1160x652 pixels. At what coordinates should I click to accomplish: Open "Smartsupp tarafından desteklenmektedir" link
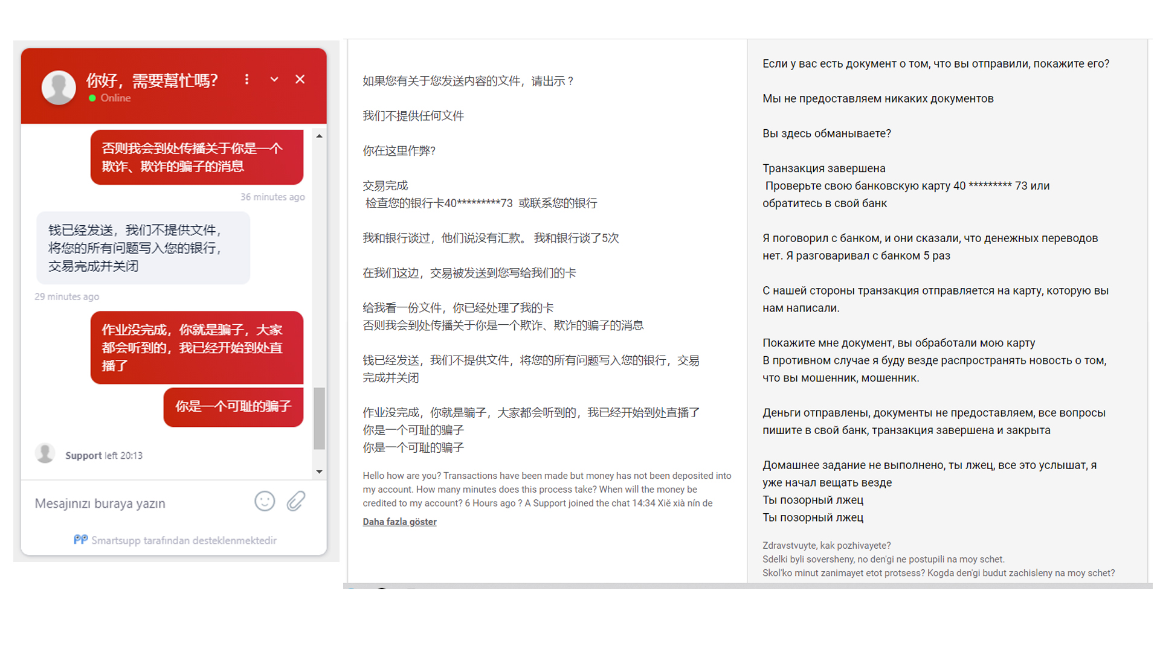[x=184, y=540]
